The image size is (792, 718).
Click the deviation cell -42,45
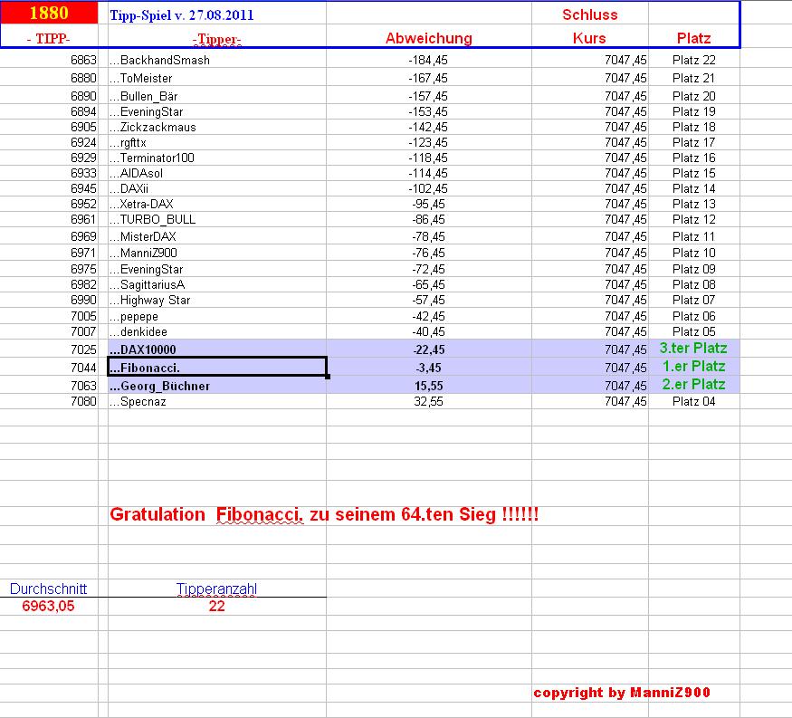(428, 316)
